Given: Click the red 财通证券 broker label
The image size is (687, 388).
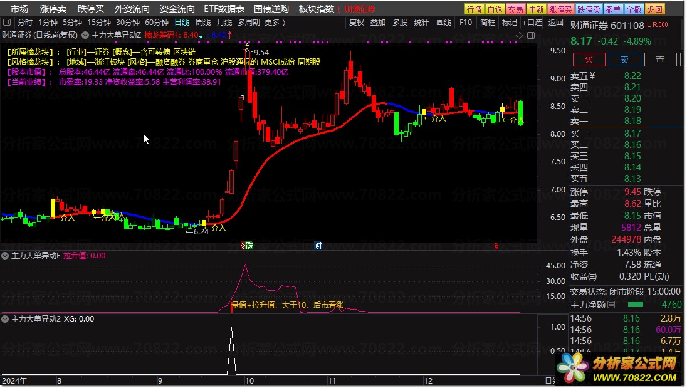Looking at the screenshot, I should (360, 9).
